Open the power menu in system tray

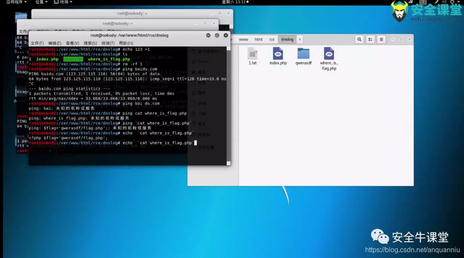[454, 2]
